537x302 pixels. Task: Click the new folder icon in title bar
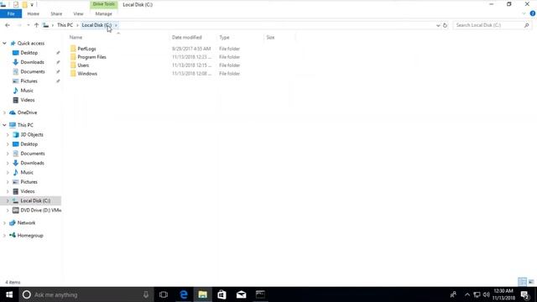[x=24, y=4]
